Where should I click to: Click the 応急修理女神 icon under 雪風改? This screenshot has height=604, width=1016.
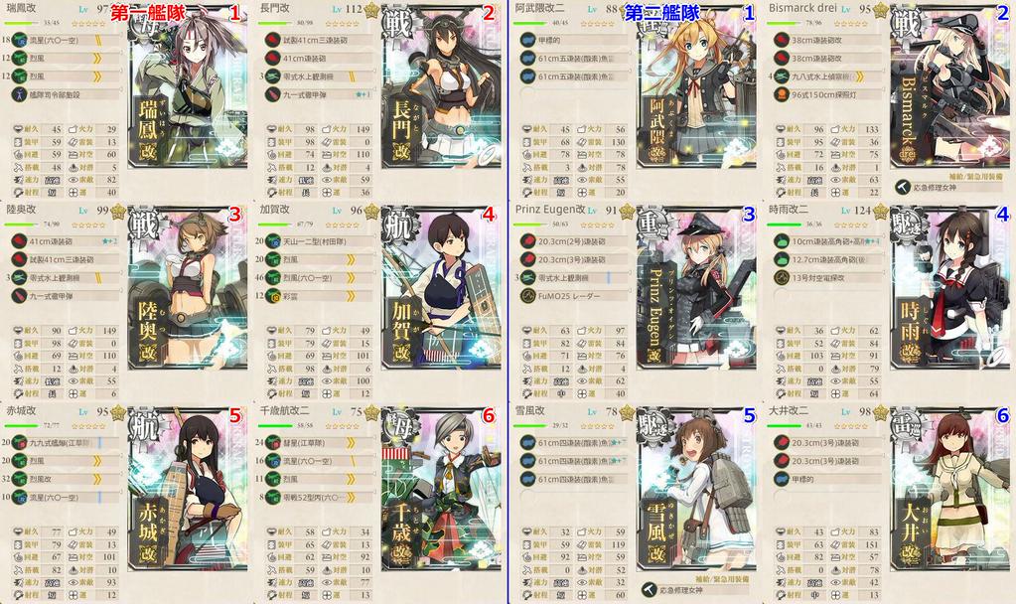click(649, 590)
